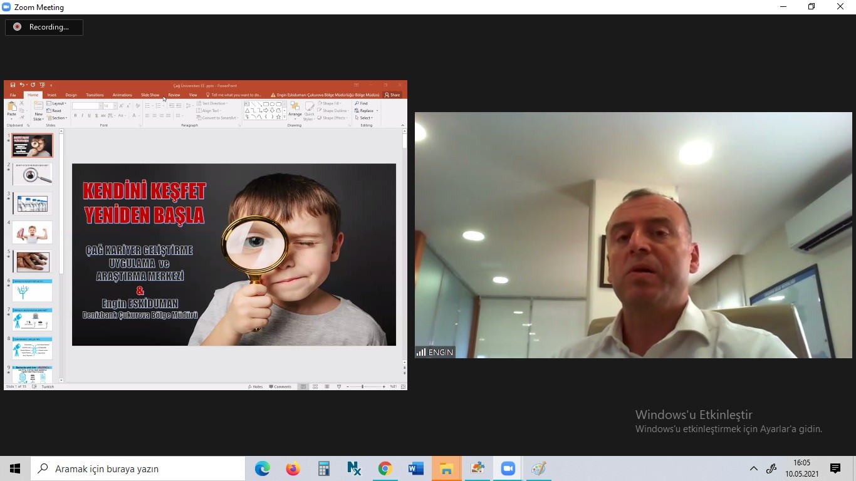
Task: Click the Cut scissors icon
Action: (21, 103)
